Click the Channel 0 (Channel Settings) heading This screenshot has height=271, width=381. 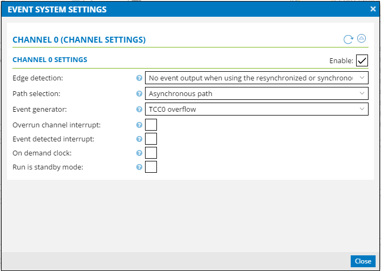tap(79, 40)
